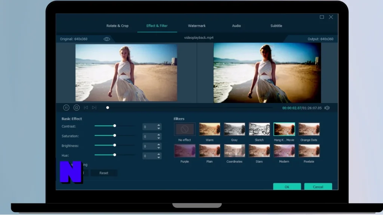The height and width of the screenshot is (215, 383).
Task: Cancel the effect editing dialog
Action: [318, 187]
